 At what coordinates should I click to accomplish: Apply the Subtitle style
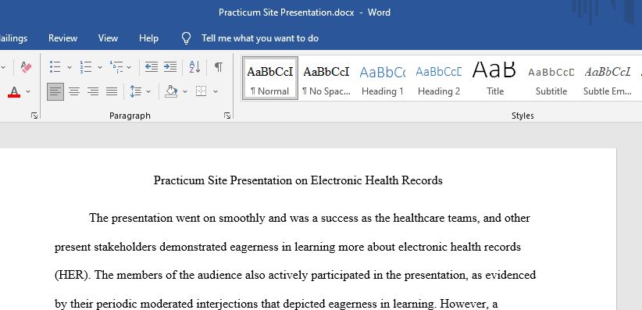551,78
